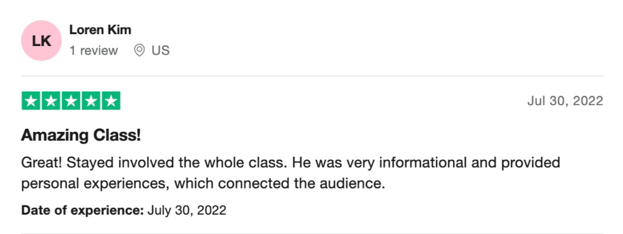This screenshot has width=623, height=234.
Task: Click the July 30, 2022 experience date
Action: click(x=187, y=210)
